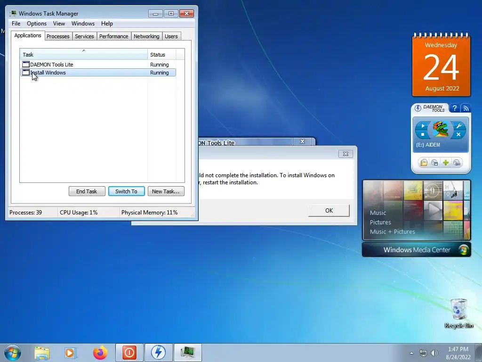Screen dimensions: 482x362
Task: Open the Options menu in Task Manager
Action: click(x=37, y=24)
